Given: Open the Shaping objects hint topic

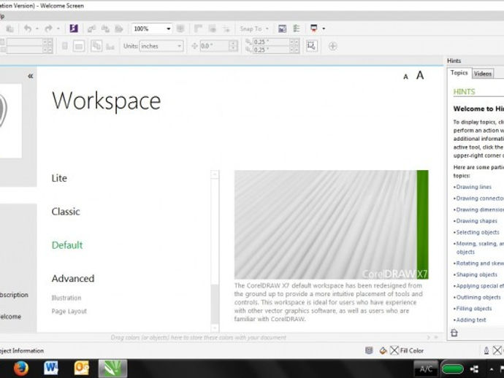Looking at the screenshot, I should click(477, 274).
